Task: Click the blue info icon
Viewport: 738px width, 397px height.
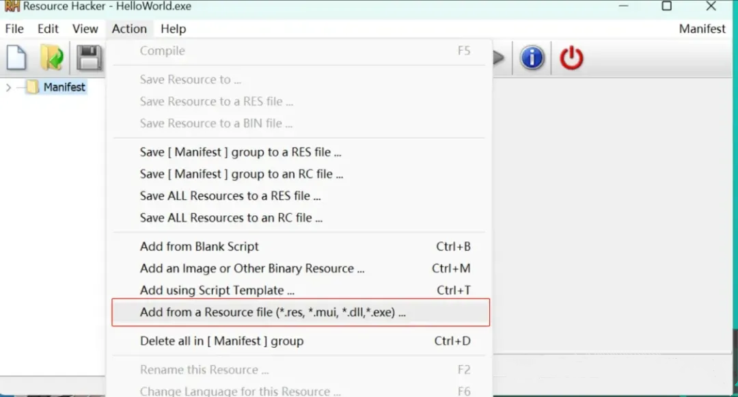Action: pyautogui.click(x=532, y=58)
